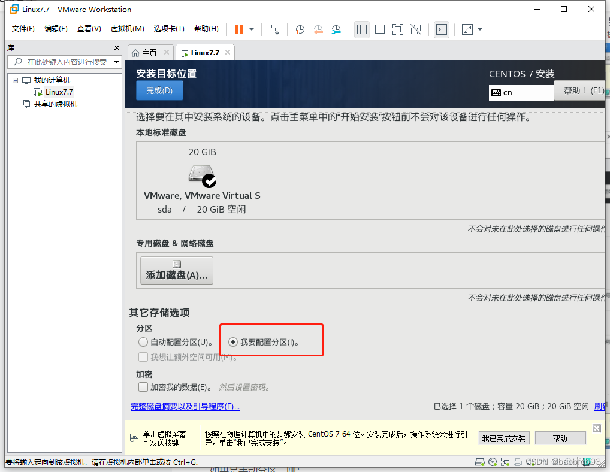Toggle the thumbnail bar view icon

pos(380,29)
